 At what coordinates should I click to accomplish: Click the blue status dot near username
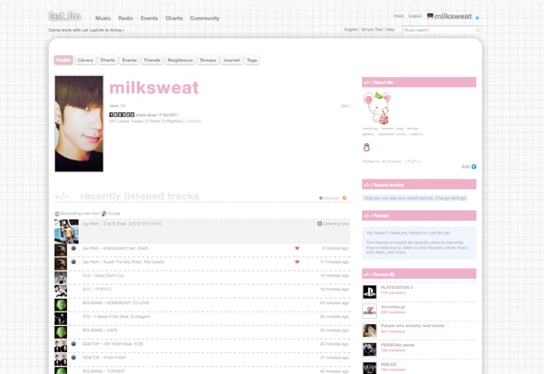coord(477,18)
